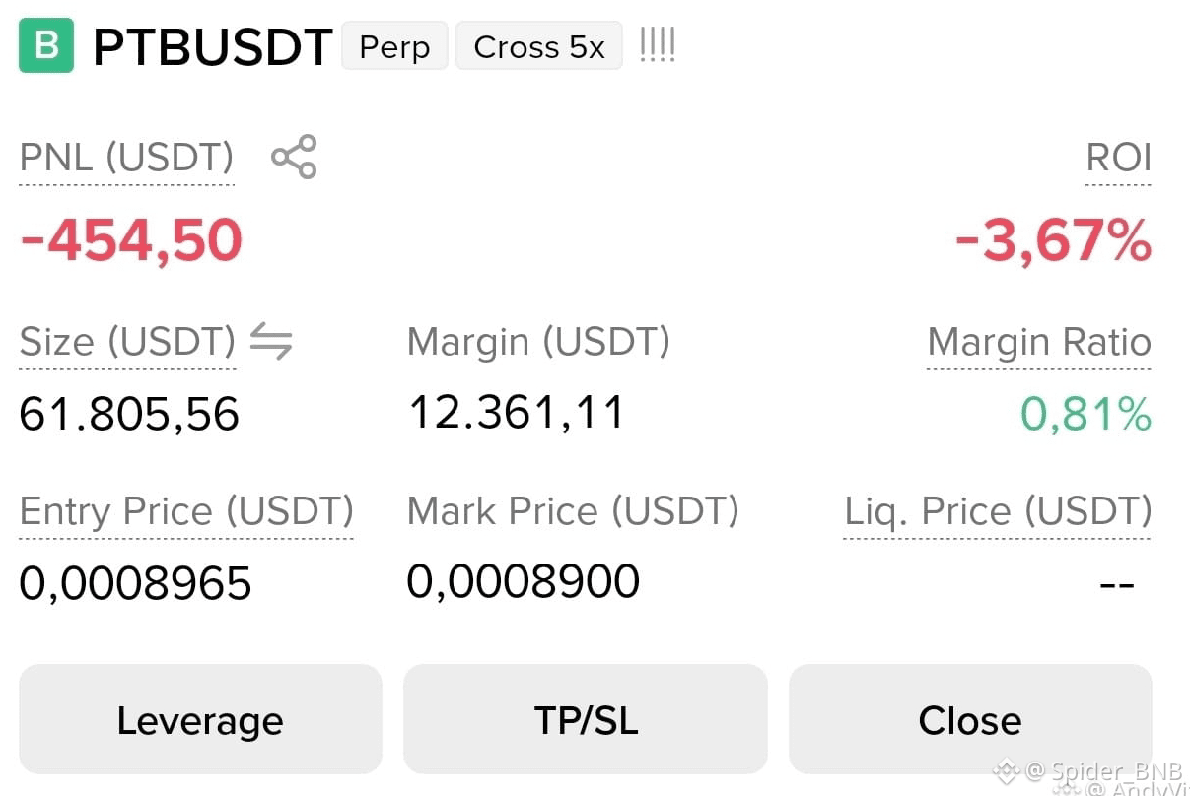Click the ADL indicator bars icon
1190x796 pixels.
[657, 44]
